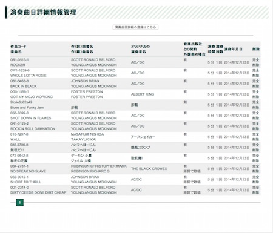Screen dimensions: 273x233
Task: Delete the 無理だ!! entry
Action: 255,148
